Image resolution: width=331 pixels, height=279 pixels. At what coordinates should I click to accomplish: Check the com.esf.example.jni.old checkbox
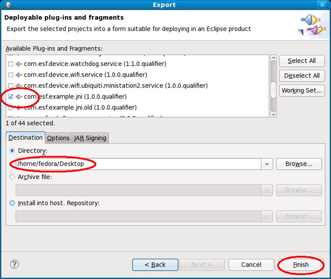10,108
